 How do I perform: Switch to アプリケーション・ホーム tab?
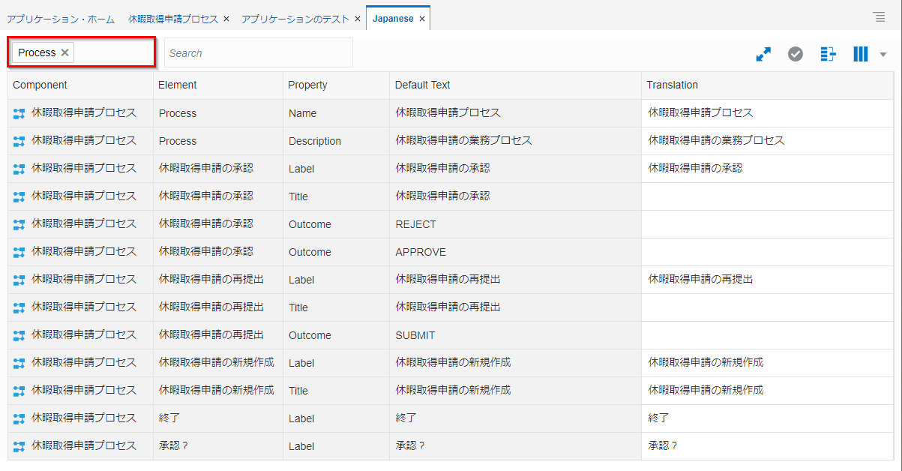(x=61, y=19)
